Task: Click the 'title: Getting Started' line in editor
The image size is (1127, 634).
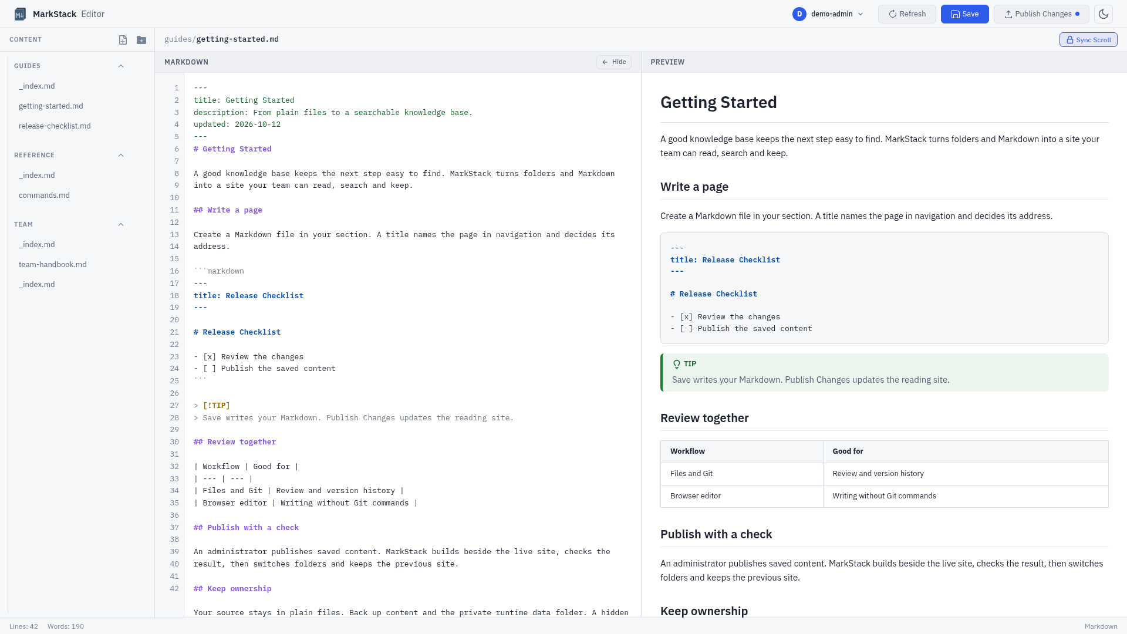Action: click(x=244, y=100)
